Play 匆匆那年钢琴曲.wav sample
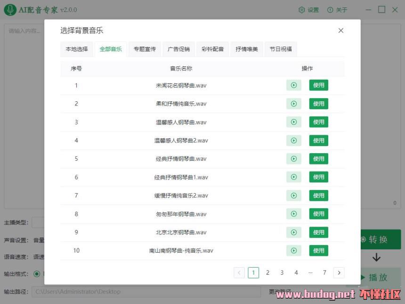 [x=293, y=214]
